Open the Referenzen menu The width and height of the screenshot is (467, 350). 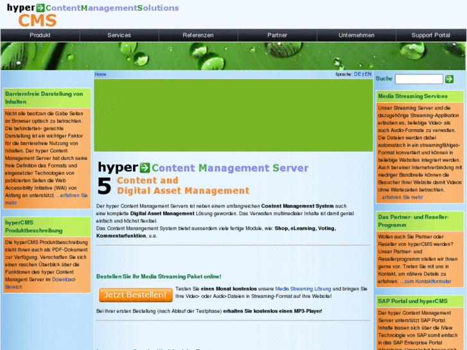click(x=198, y=35)
